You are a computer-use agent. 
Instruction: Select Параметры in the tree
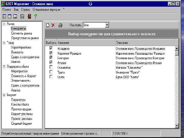click(x=18, y=100)
